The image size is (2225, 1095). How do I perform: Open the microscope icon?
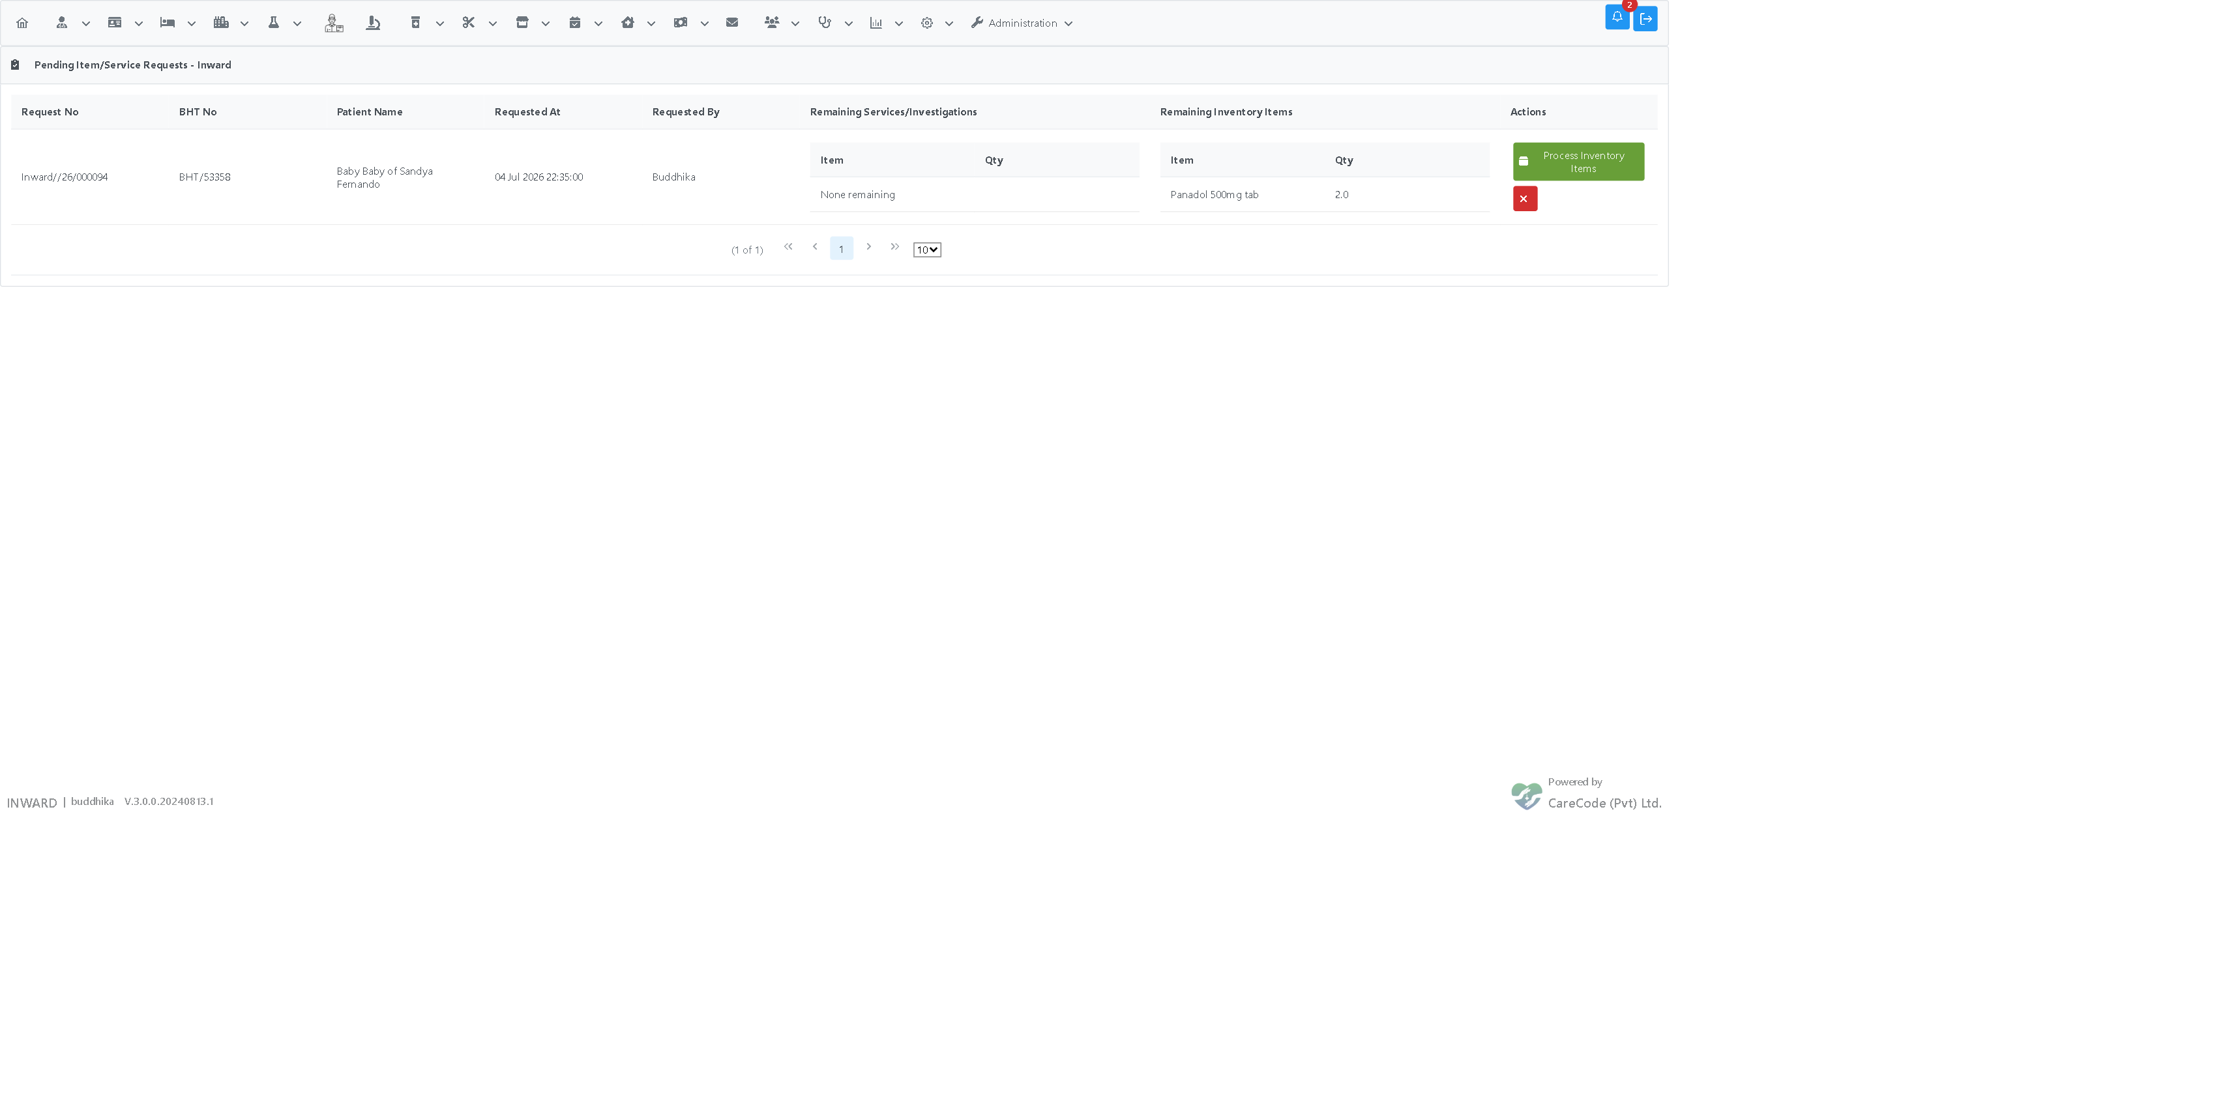click(x=373, y=23)
